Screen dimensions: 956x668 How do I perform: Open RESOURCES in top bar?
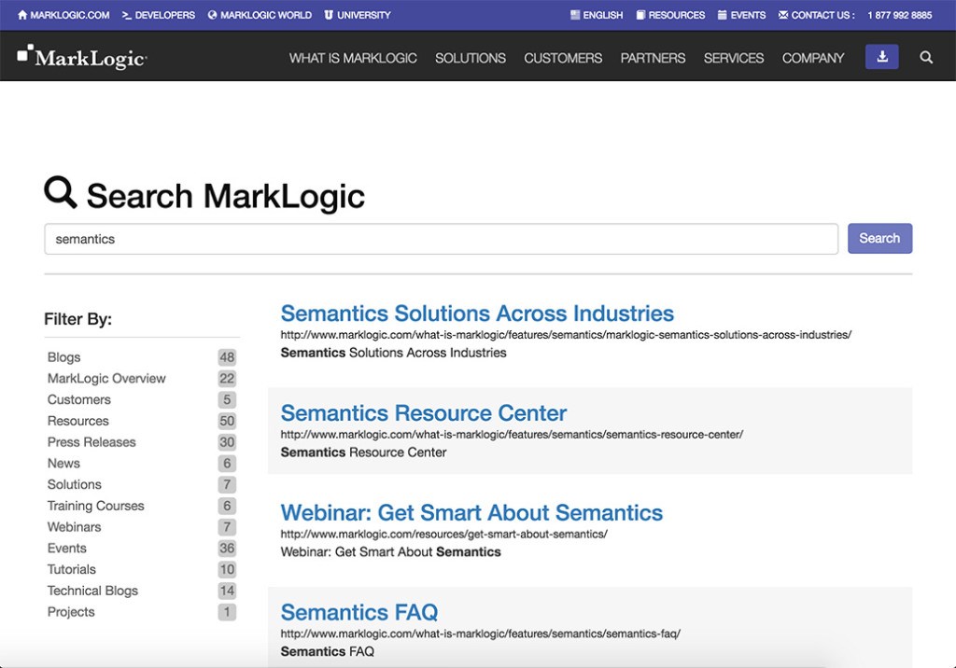pyautogui.click(x=670, y=15)
